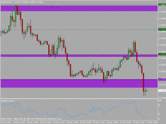Screen dimensions: 166x124
Task: Select the 1.31775 price axis label
Action: coord(162,85)
